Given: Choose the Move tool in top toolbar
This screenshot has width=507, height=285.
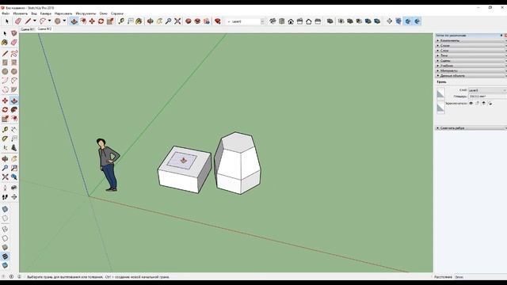Looking at the screenshot, I should tap(92, 21).
